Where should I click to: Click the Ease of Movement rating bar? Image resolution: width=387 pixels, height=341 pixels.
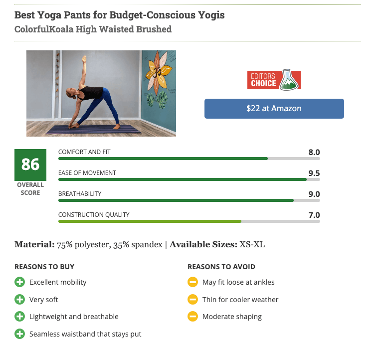click(189, 179)
